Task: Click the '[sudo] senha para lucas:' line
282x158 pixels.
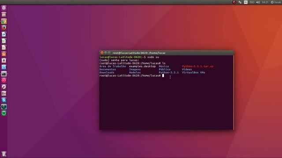Action: click(x=119, y=60)
